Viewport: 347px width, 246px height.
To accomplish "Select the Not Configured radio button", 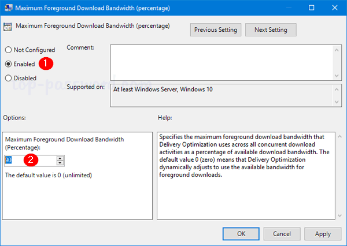I will pos(8,50).
